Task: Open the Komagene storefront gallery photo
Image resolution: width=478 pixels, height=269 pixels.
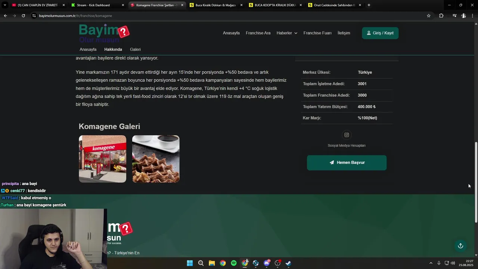Action: point(102,159)
